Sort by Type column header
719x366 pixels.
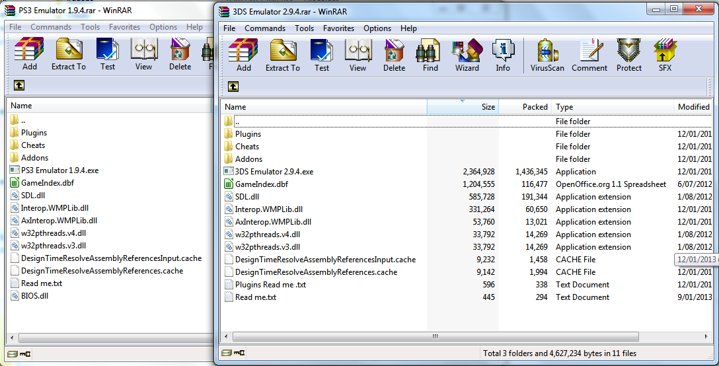click(x=612, y=107)
